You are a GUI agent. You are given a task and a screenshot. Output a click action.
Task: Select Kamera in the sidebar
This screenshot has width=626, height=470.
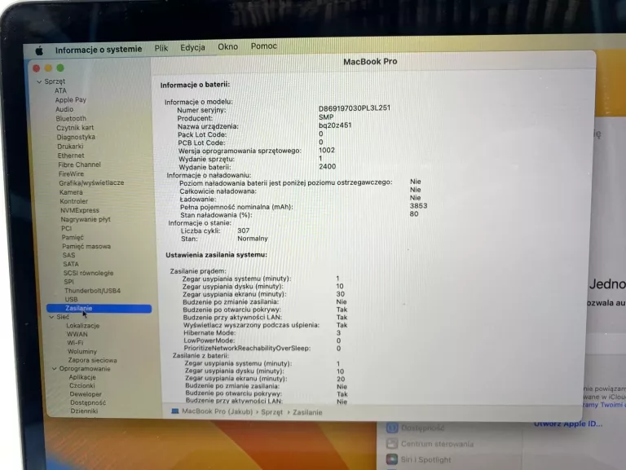click(71, 192)
